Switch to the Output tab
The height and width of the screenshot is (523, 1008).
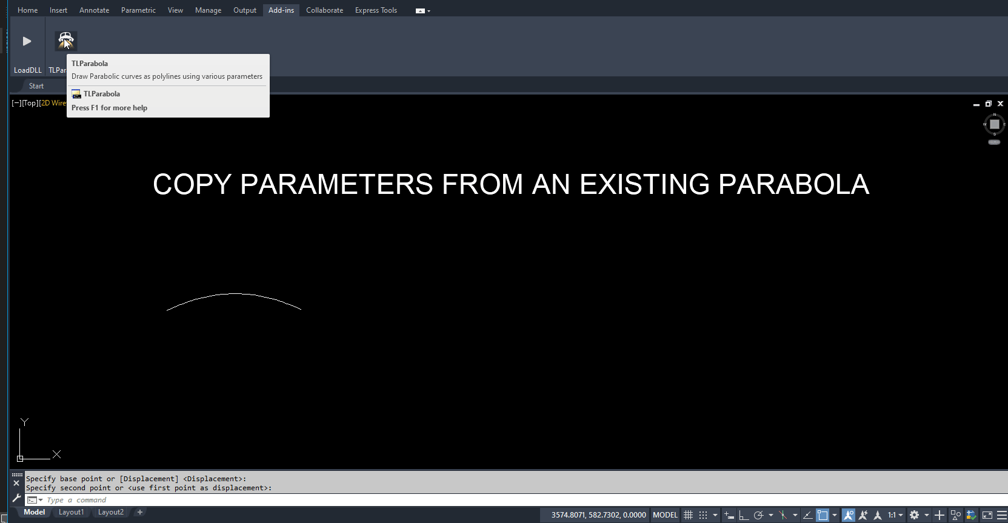pos(245,10)
